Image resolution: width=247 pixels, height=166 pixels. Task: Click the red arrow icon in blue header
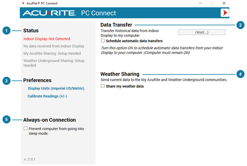[225, 13]
